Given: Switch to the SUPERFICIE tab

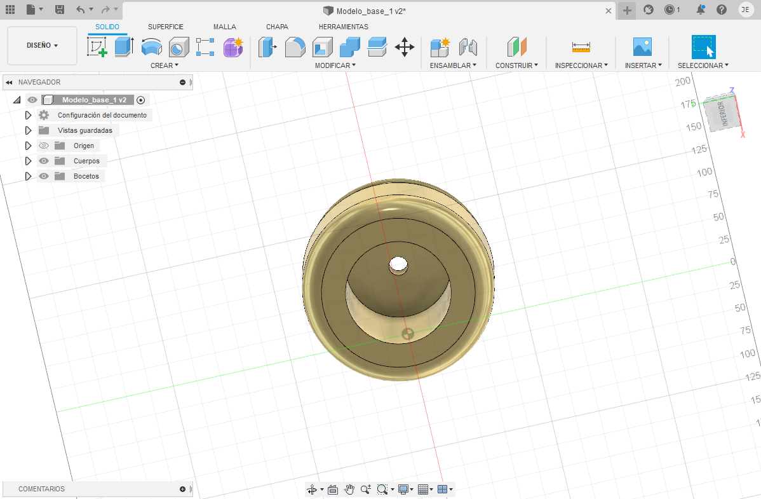Looking at the screenshot, I should [166, 27].
